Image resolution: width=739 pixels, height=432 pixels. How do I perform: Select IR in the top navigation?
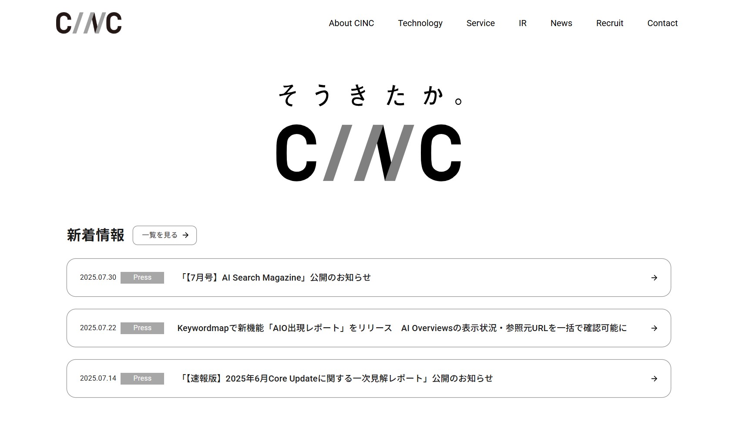(x=522, y=23)
